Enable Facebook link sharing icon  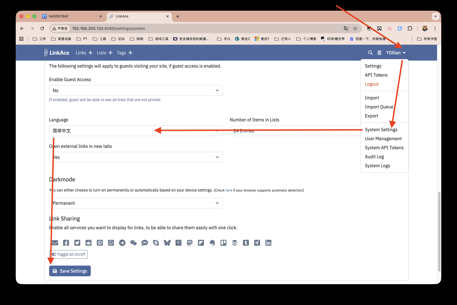pyautogui.click(x=66, y=243)
